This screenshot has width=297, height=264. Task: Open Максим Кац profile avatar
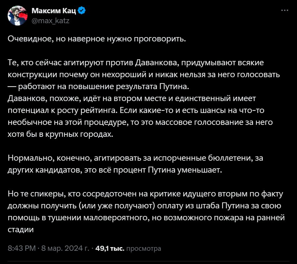pos(17,16)
